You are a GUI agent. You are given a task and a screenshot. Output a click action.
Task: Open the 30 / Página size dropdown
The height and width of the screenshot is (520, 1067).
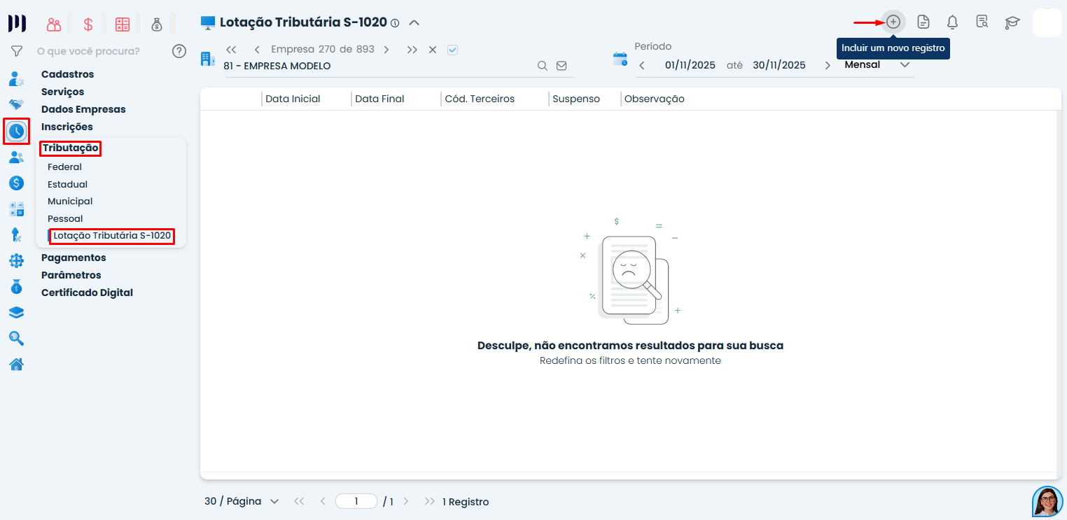[242, 501]
